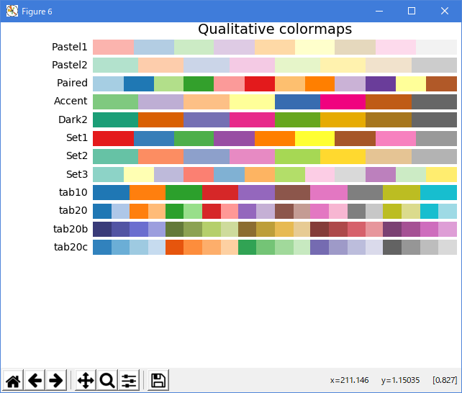Pick the mustard yellow swatch in Dark2
The width and height of the screenshot is (462, 393).
pyautogui.click(x=343, y=119)
